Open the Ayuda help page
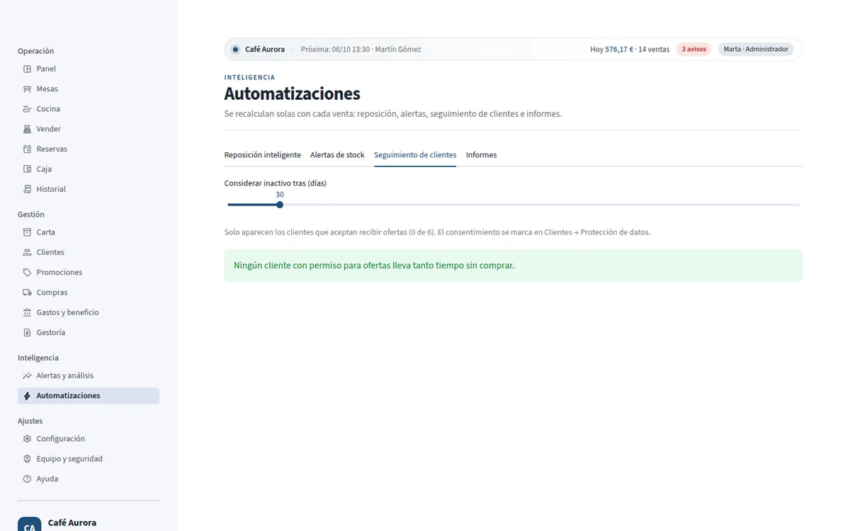 click(x=89, y=479)
